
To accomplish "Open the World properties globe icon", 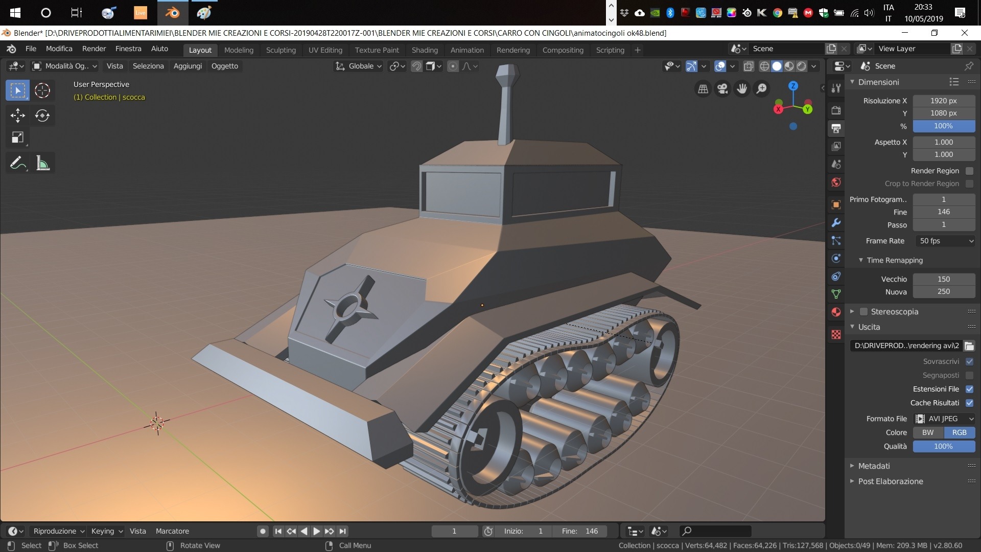I will point(836,182).
